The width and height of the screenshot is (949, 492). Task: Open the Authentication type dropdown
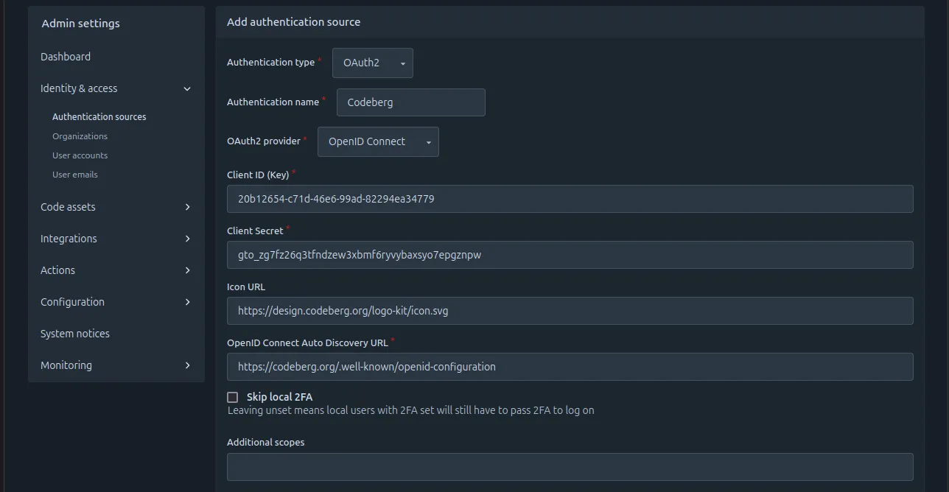click(372, 63)
